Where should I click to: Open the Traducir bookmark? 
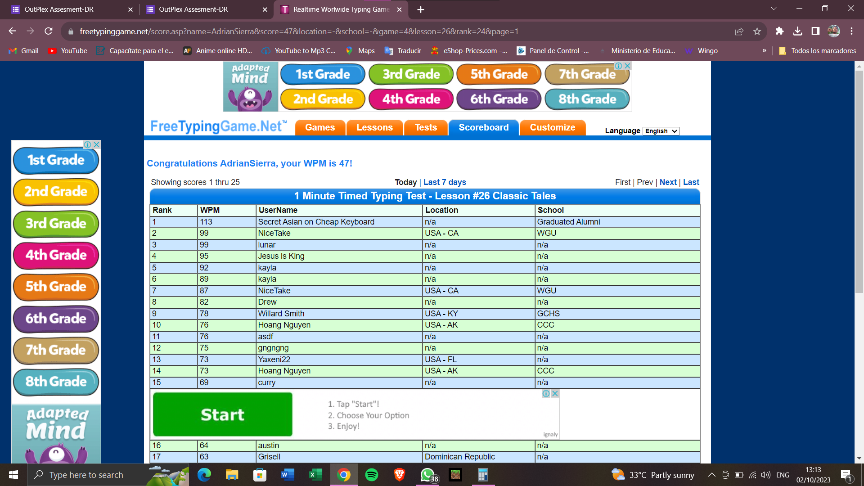(x=403, y=51)
